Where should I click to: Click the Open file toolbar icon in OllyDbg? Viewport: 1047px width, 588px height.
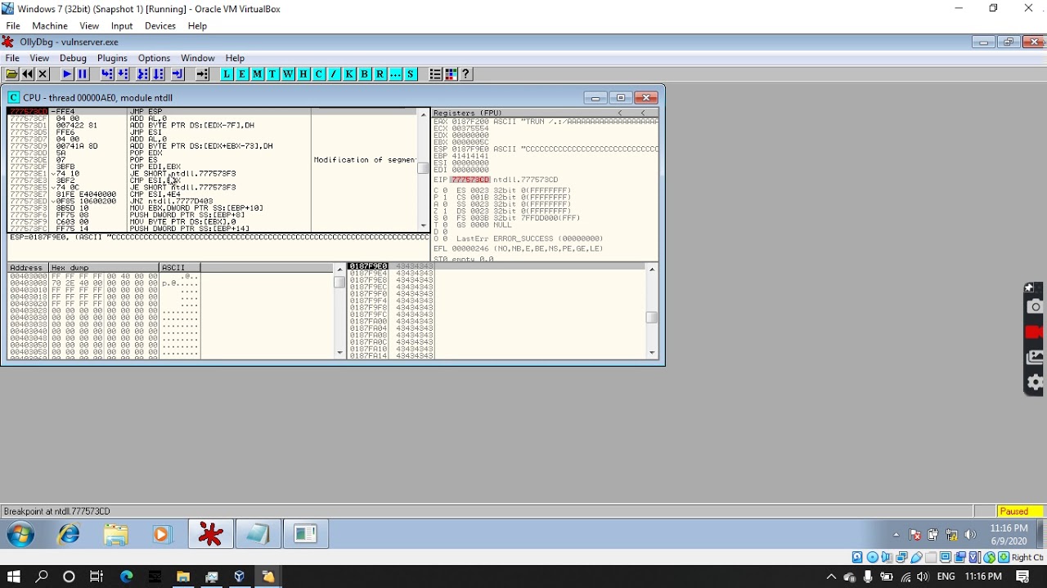(11, 74)
